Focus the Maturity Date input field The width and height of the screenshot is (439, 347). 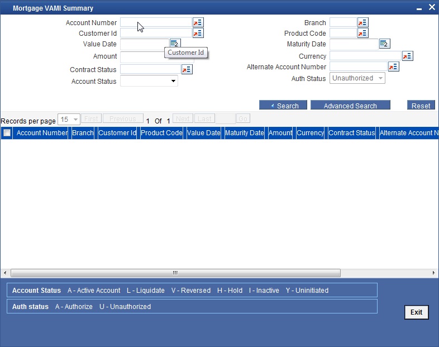tap(354, 44)
